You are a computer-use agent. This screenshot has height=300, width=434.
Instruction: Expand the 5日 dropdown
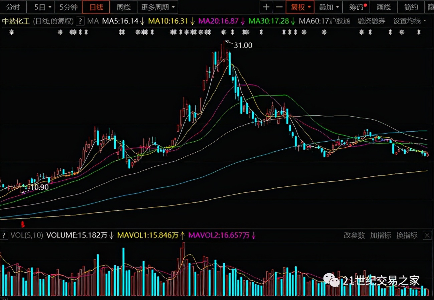click(43, 7)
